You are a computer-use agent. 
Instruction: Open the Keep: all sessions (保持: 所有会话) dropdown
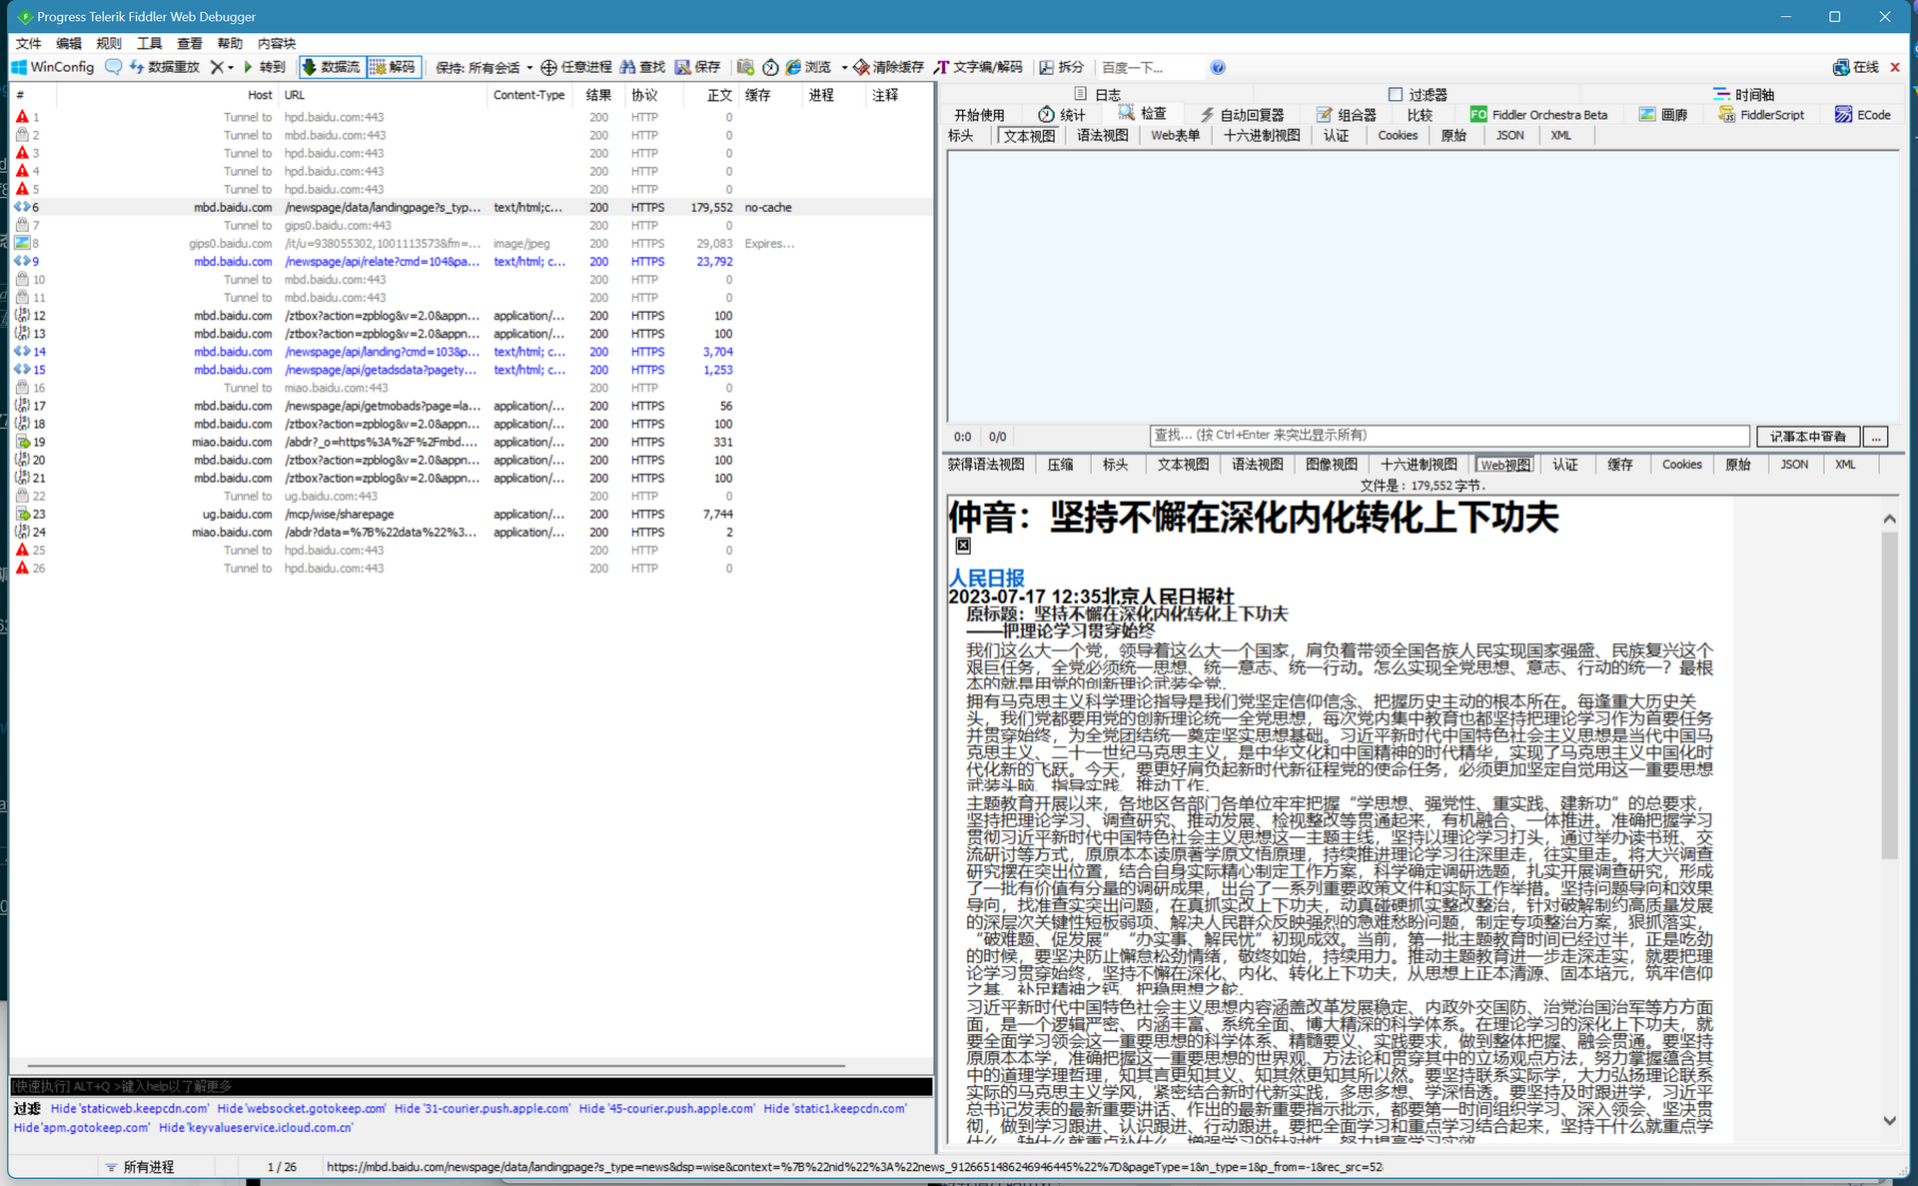[x=483, y=67]
